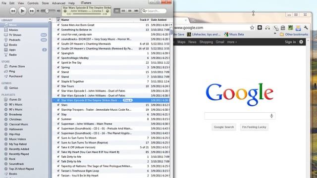Open the Help menu in iTunes

coord(71,3)
